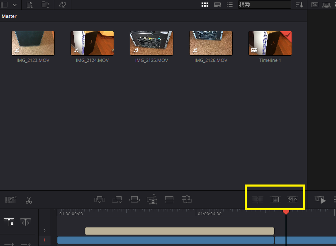Viewport: 336px width, 246px height.
Task: Open the Master bin label
Action: (9, 16)
